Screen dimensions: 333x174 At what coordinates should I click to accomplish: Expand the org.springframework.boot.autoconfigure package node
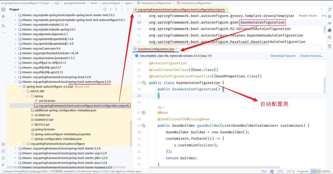(x=24, y=144)
